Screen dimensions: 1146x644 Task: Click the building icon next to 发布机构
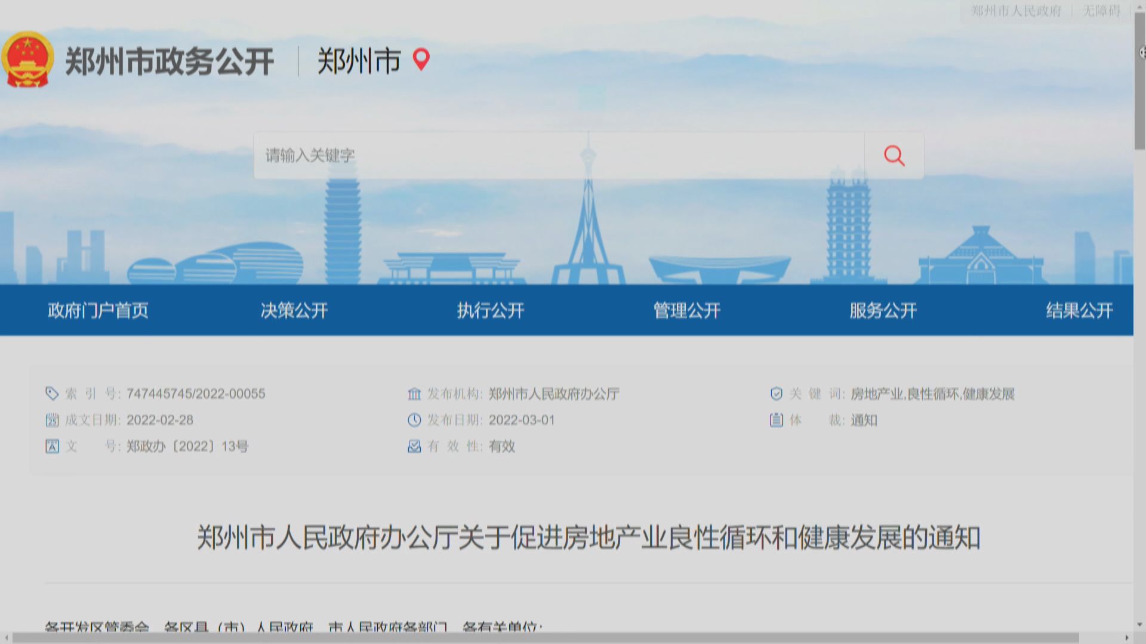tap(414, 394)
